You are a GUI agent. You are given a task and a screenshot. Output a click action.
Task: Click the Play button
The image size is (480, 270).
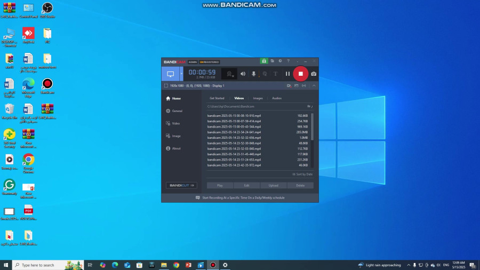coord(220,186)
